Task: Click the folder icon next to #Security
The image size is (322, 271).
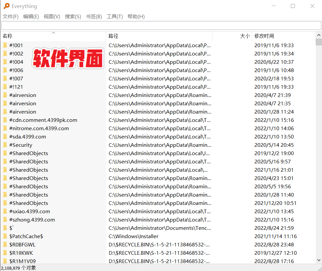Action: click(6, 145)
